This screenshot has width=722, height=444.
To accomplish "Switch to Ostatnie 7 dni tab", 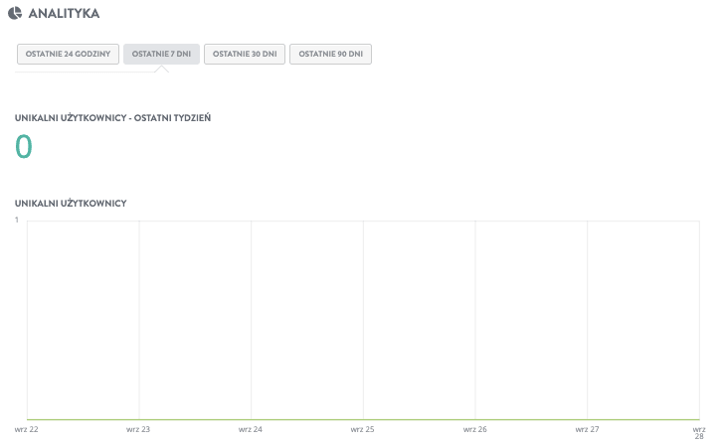I will coord(161,54).
